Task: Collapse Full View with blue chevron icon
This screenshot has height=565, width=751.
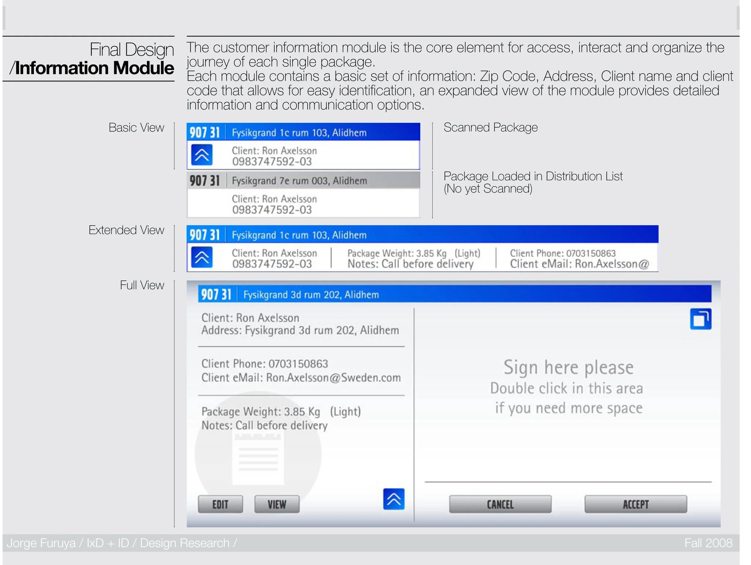Action: (394, 499)
